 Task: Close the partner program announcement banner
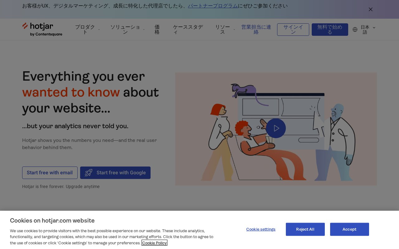coord(371,9)
